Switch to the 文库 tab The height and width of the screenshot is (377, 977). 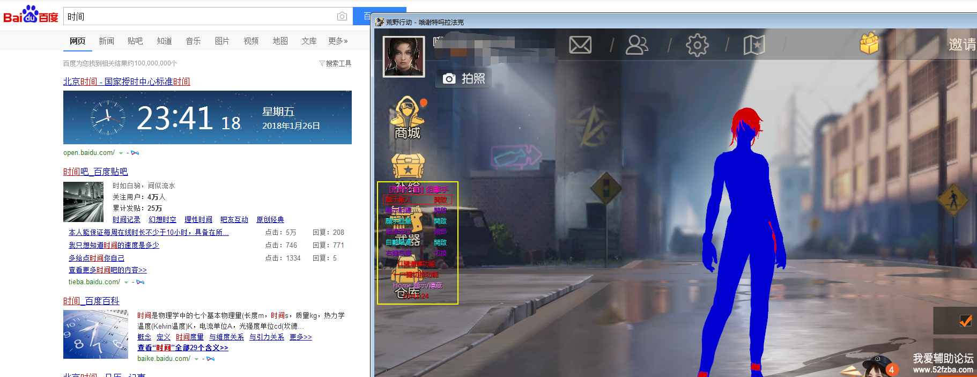click(x=309, y=41)
